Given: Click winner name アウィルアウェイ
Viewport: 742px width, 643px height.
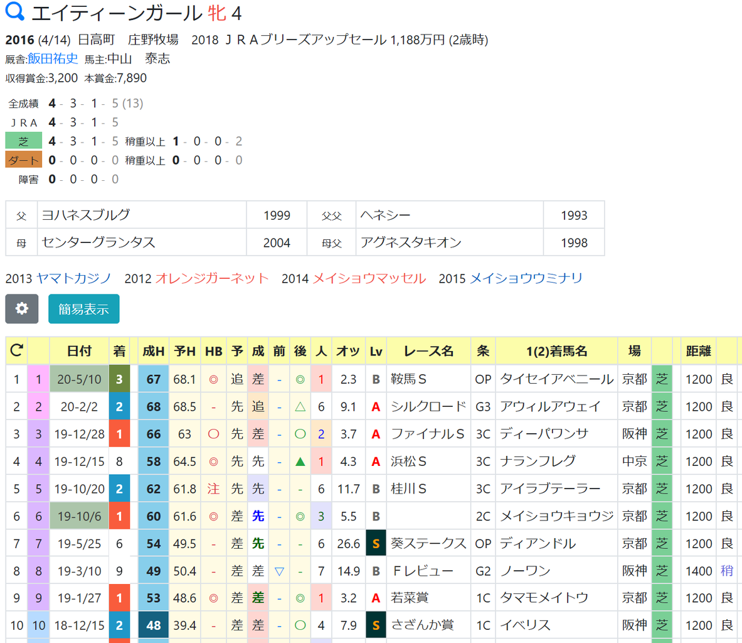Looking at the screenshot, I should coord(550,406).
